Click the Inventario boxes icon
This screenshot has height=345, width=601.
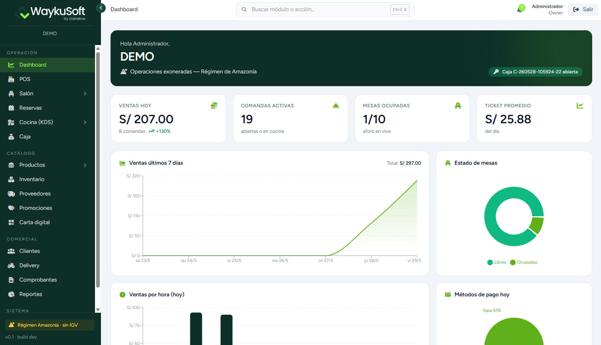(x=11, y=179)
